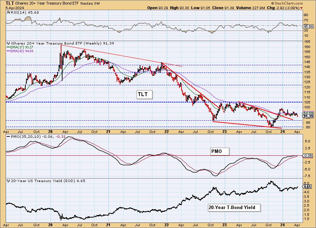The image size is (316, 228).
Task: Click the 24 year label below price panel
Action: 283,132
